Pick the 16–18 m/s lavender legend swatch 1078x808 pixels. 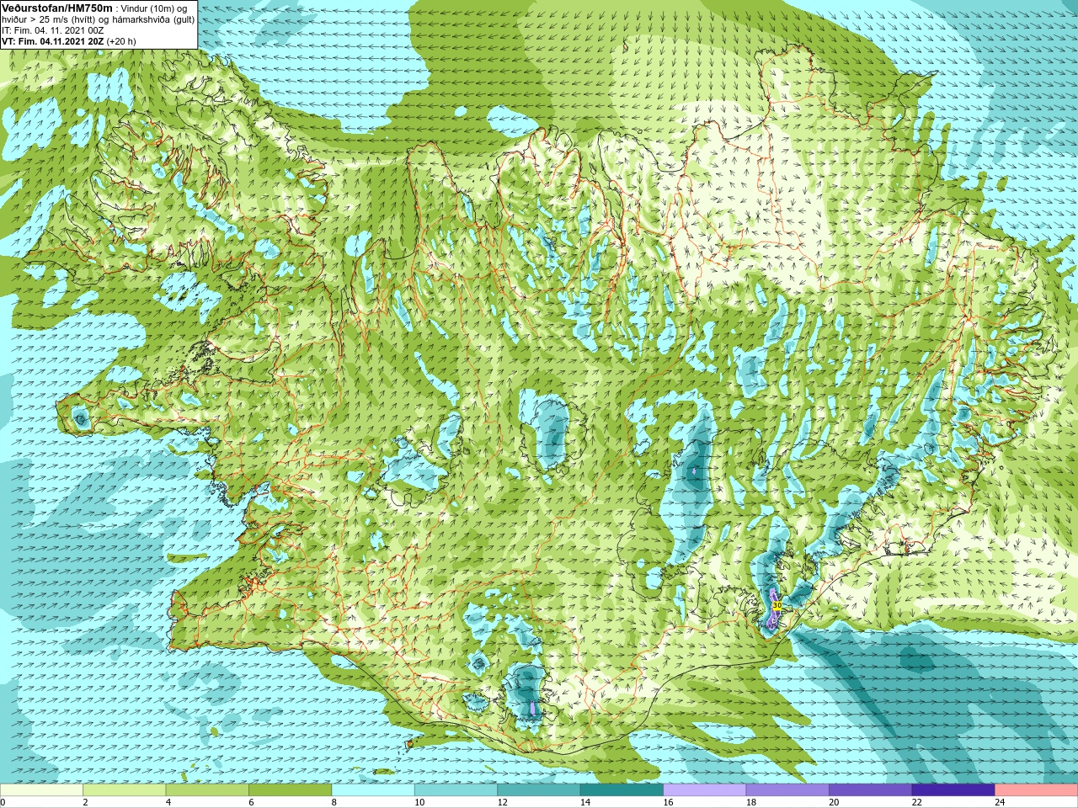click(705, 790)
